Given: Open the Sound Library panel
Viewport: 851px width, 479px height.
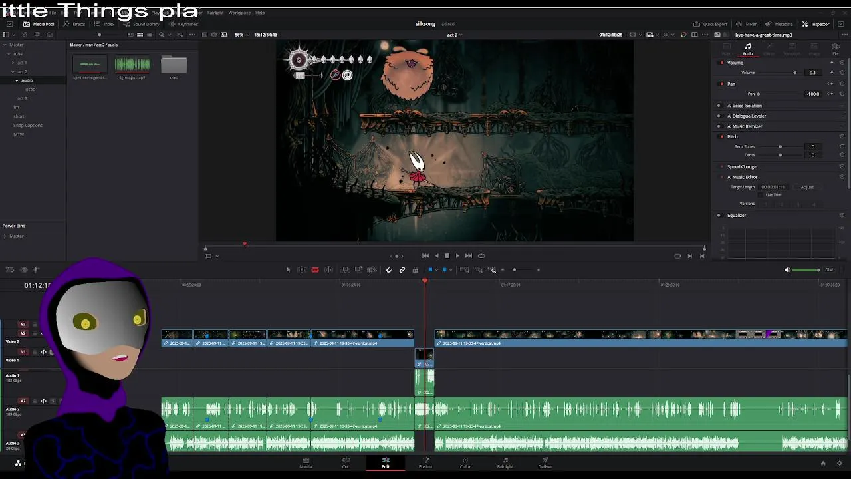Looking at the screenshot, I should pyautogui.click(x=142, y=24).
